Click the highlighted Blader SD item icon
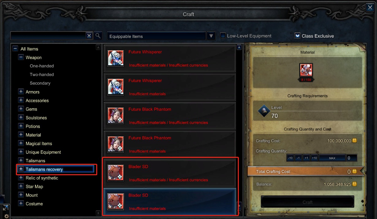377x219 pixels. pos(116,202)
